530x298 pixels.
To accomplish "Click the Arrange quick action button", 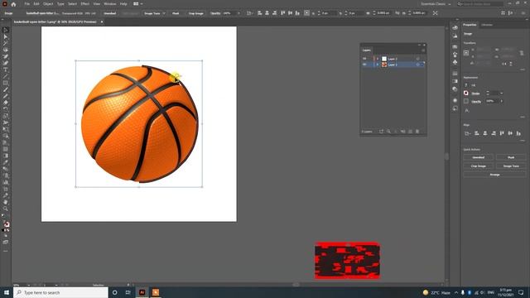I will (x=494, y=175).
